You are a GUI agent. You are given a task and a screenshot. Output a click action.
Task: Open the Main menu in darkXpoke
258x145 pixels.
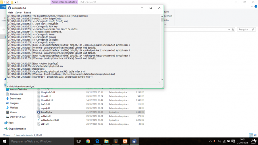tap(10, 13)
